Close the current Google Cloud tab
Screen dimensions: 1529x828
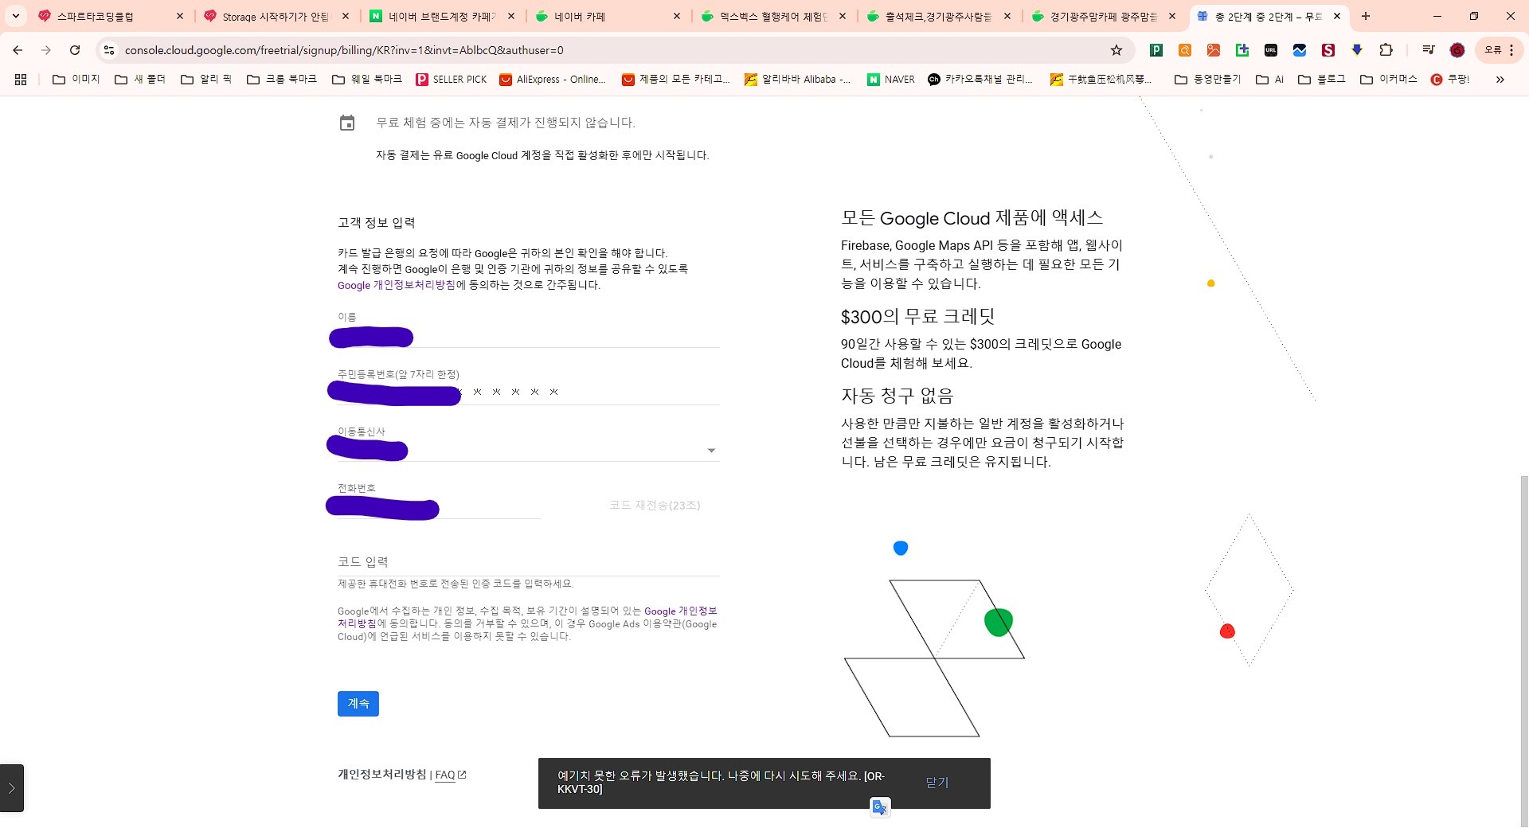click(1337, 16)
